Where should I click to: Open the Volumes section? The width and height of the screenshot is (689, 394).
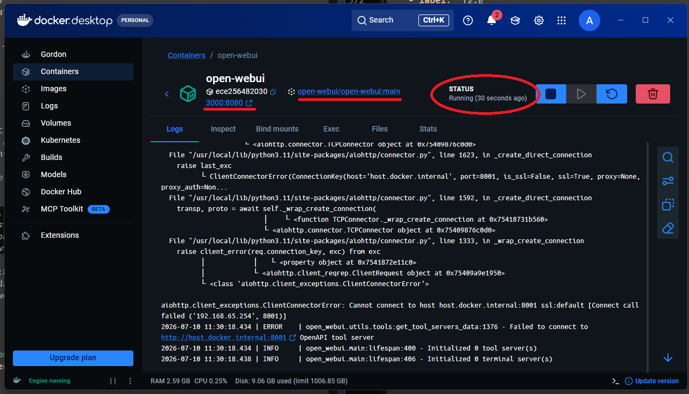73,123
